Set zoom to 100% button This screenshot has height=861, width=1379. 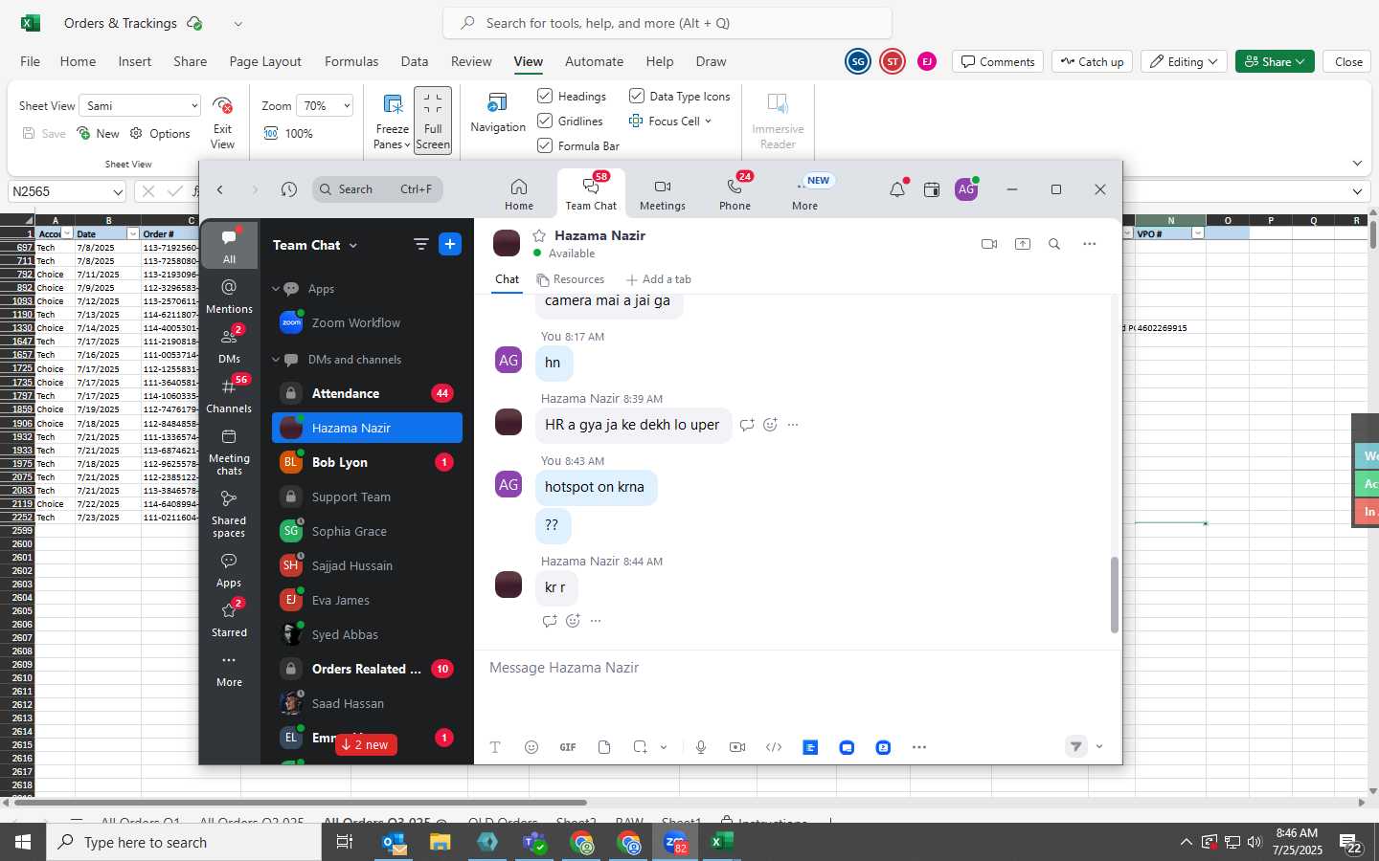(x=289, y=134)
